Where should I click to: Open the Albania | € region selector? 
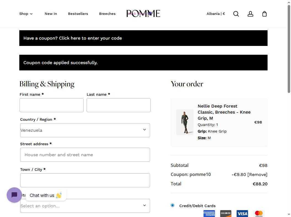pos(216,14)
